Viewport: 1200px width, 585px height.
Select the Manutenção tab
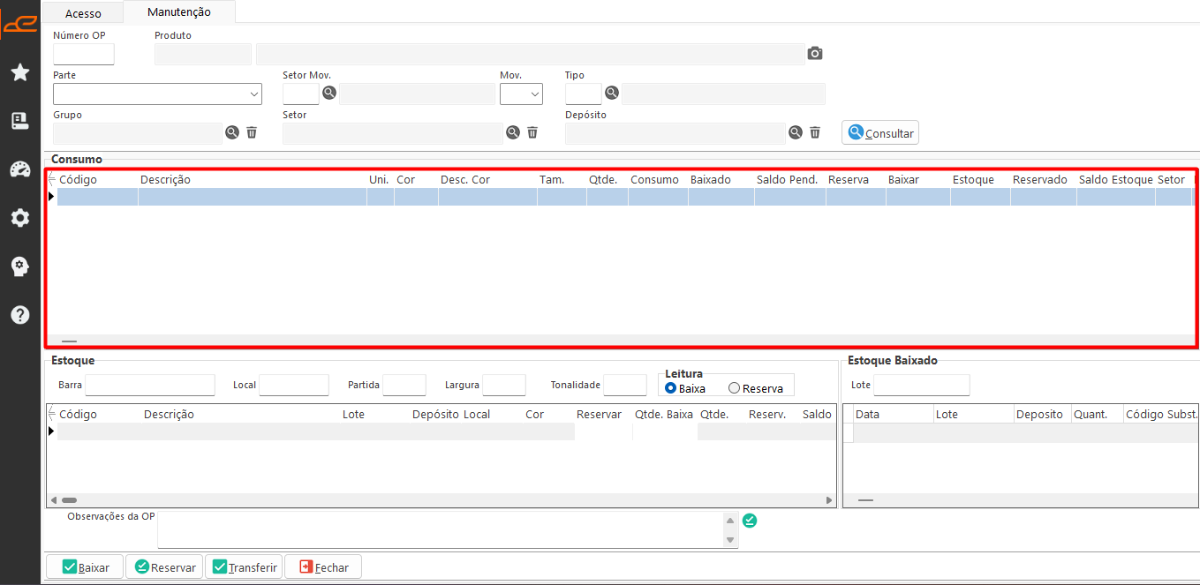[179, 12]
